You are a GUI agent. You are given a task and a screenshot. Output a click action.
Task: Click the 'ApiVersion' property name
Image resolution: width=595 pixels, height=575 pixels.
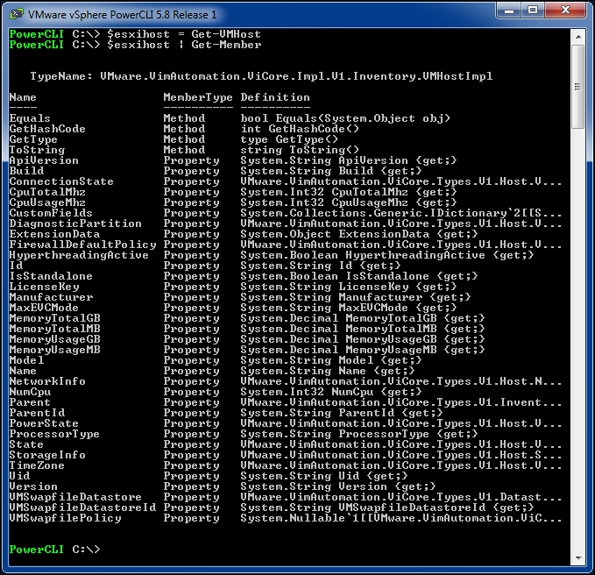tap(44, 160)
